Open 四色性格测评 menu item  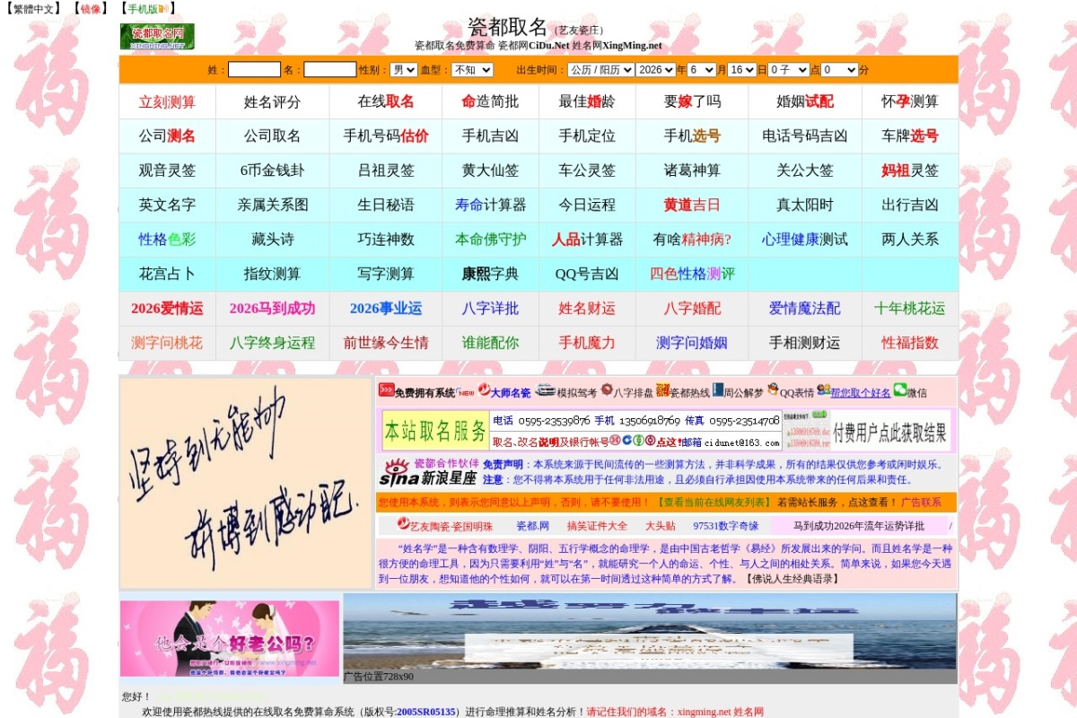[x=692, y=274]
